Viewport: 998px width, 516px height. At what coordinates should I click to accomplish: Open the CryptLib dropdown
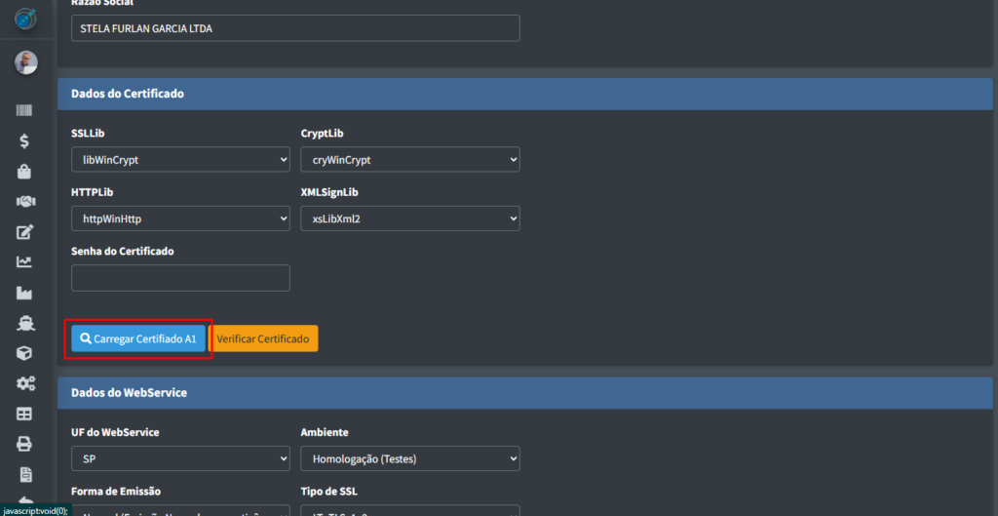click(x=409, y=159)
